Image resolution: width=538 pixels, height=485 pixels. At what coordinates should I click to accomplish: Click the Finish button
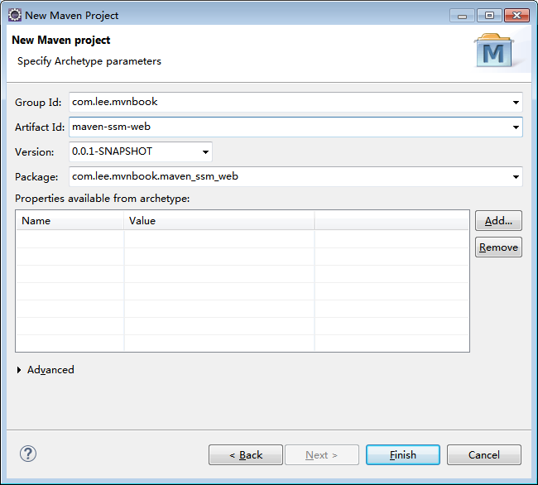(x=403, y=455)
